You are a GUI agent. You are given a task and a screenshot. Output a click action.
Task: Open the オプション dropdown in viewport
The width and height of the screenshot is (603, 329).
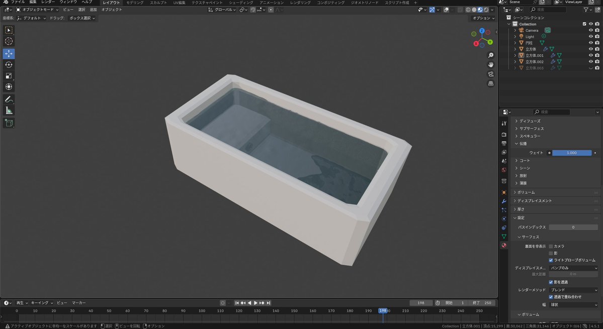(x=483, y=18)
